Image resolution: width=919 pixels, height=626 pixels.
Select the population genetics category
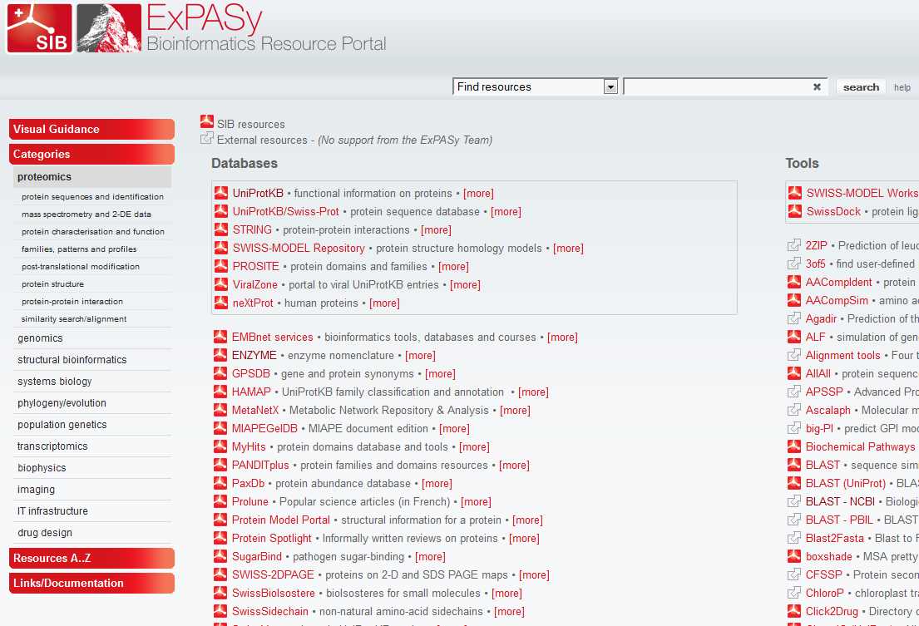(62, 425)
